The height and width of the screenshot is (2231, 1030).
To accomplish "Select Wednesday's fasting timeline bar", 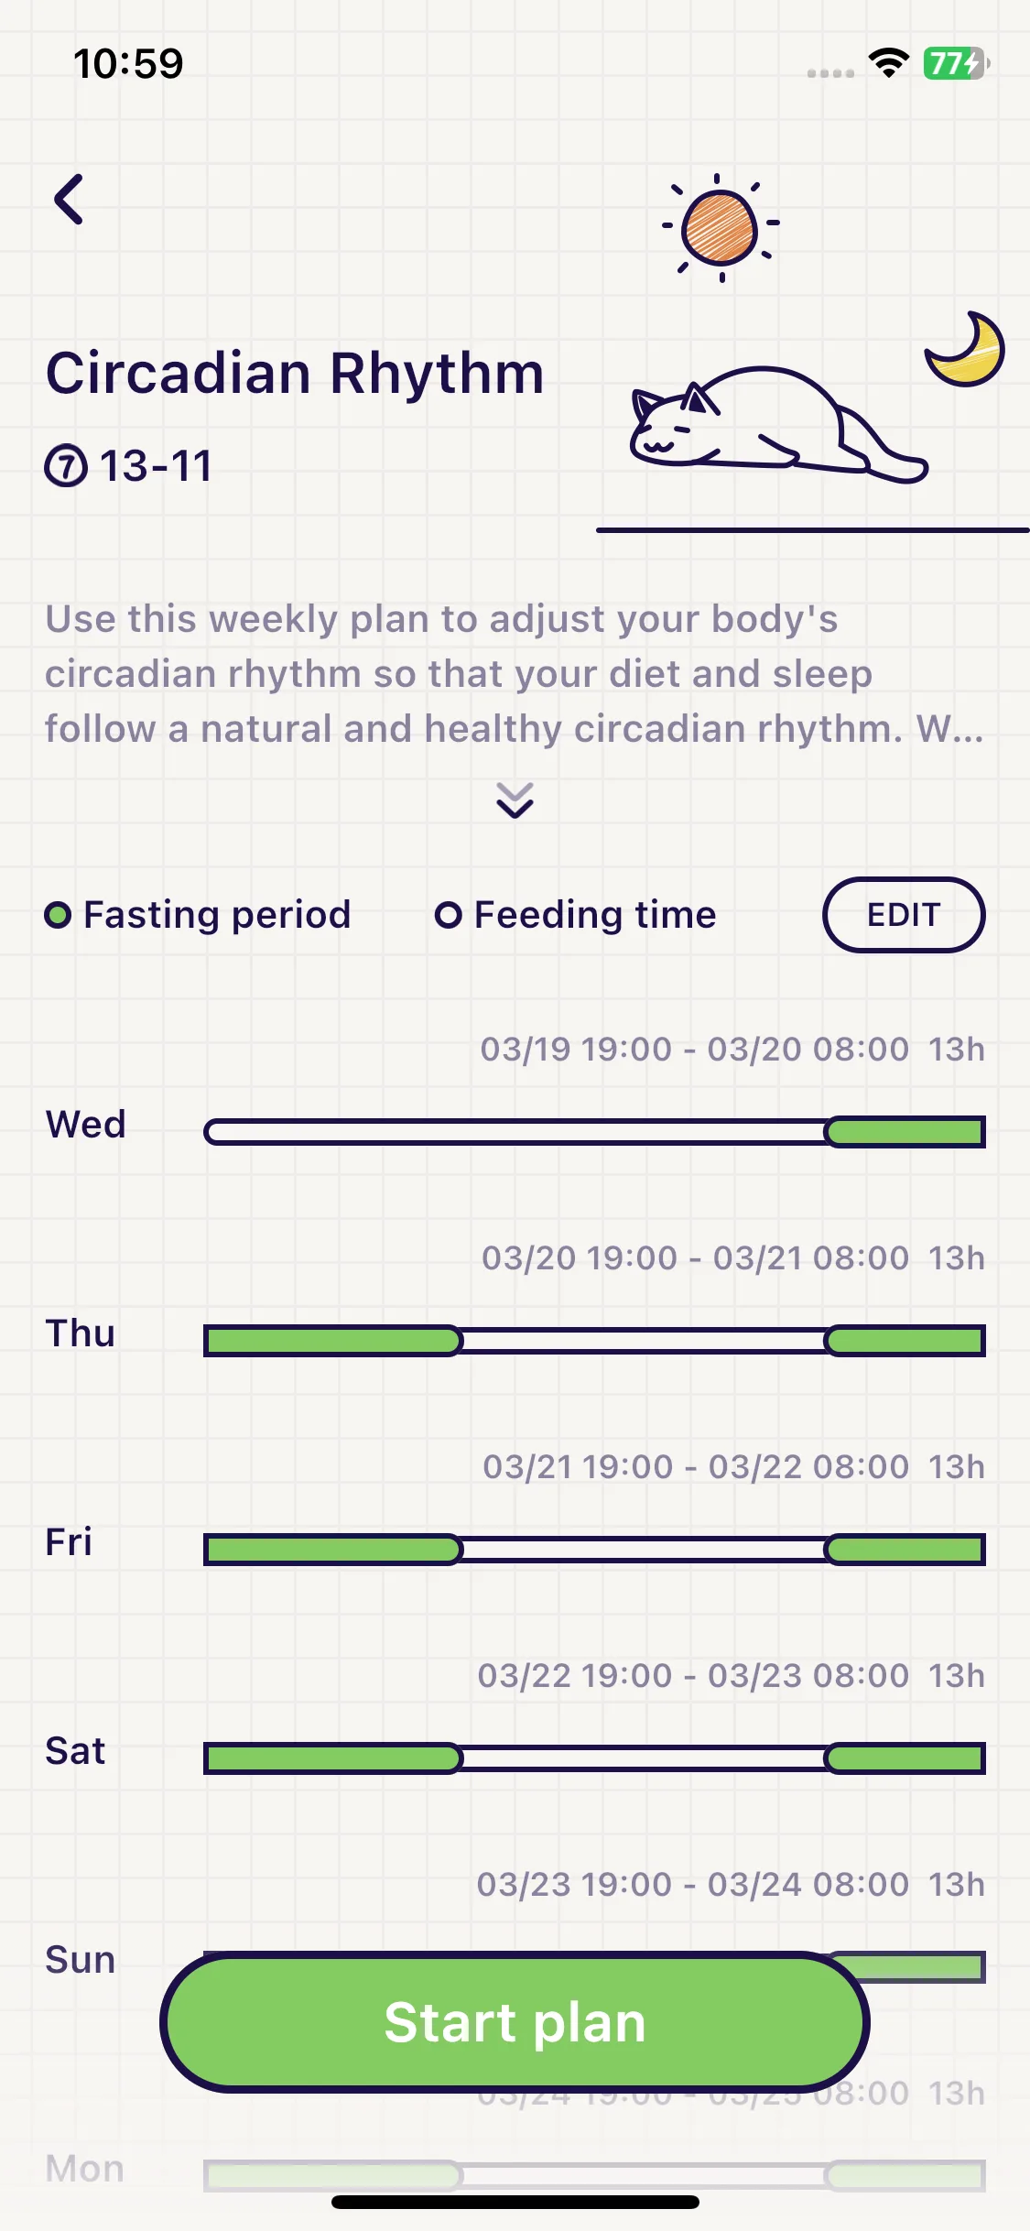I will click(594, 1132).
